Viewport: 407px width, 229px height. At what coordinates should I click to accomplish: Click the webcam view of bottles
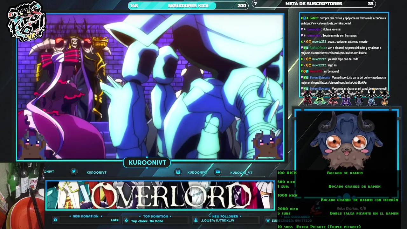click(x=22, y=196)
